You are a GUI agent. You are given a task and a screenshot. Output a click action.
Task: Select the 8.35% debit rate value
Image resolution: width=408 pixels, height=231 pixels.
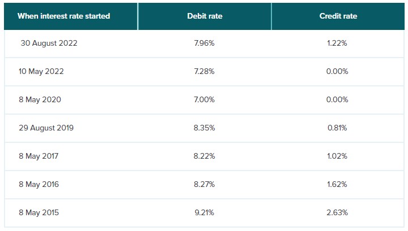[205, 128]
